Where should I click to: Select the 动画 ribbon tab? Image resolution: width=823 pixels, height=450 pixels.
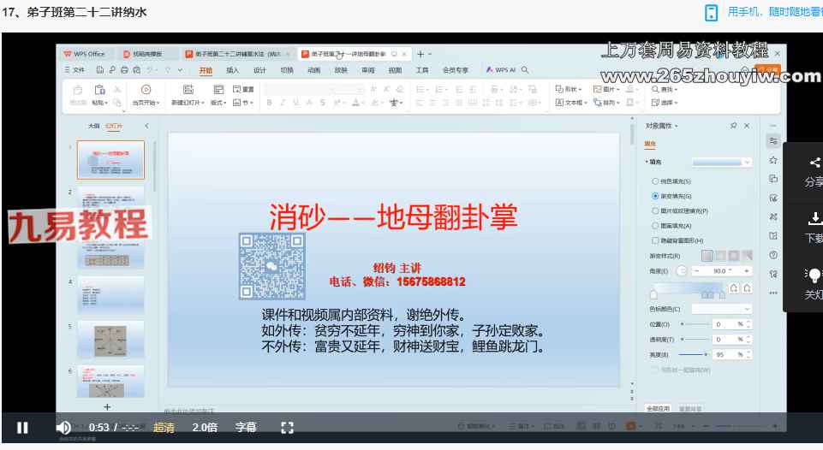click(x=314, y=70)
